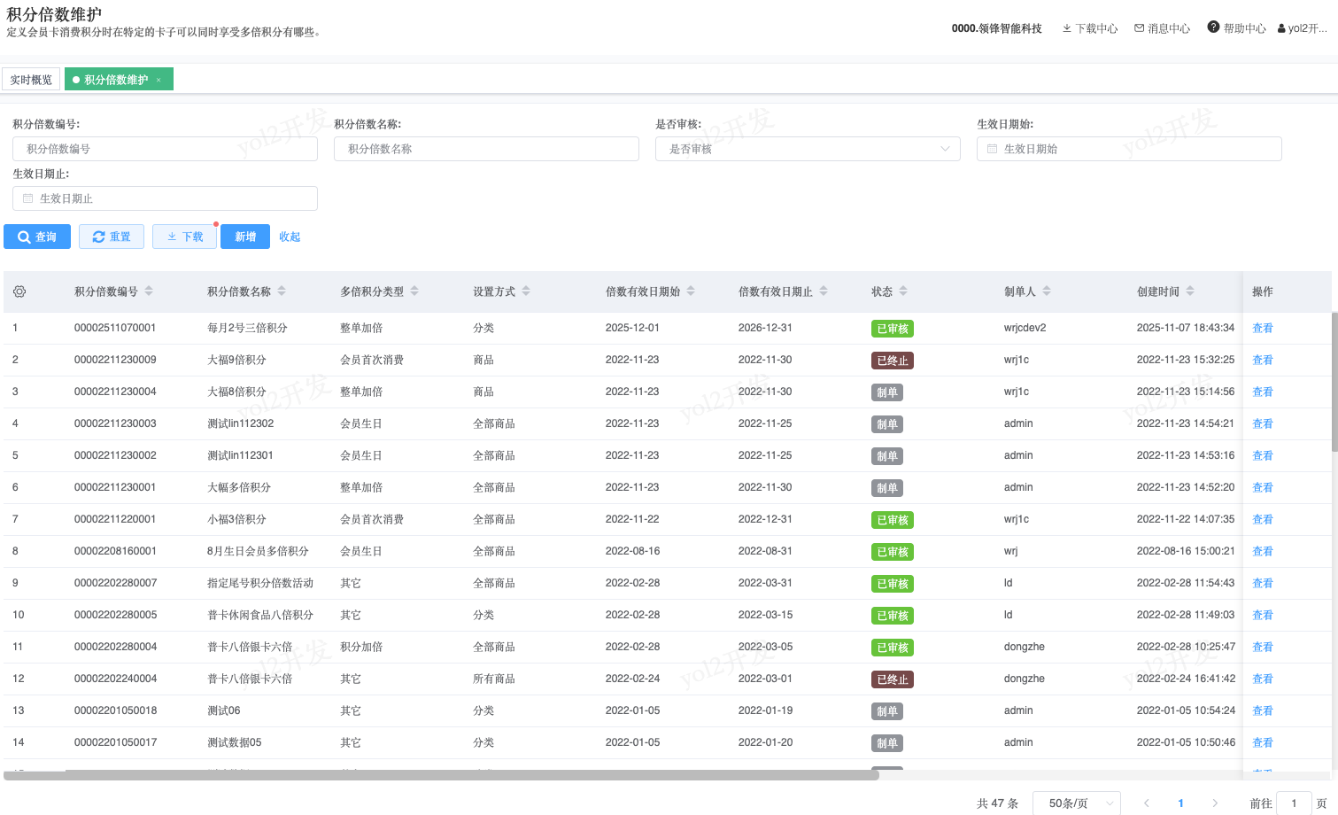Open the 50条/页 page size selector
This screenshot has width=1338, height=815.
1077,803
